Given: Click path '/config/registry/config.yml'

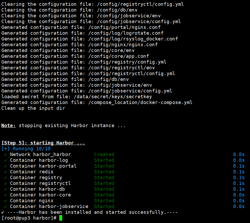Looking at the screenshot, I should (x=128, y=62).
